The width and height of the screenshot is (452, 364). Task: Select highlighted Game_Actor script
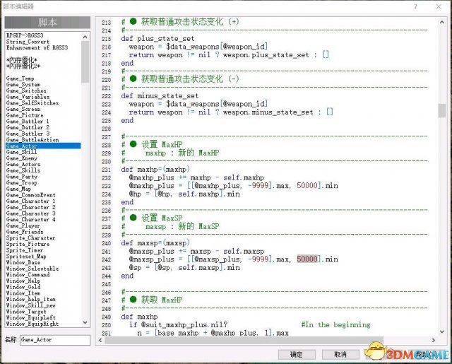pos(43,146)
